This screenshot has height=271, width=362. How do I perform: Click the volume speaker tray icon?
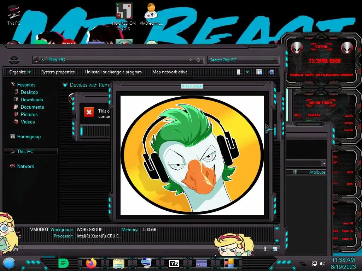coord(323,263)
